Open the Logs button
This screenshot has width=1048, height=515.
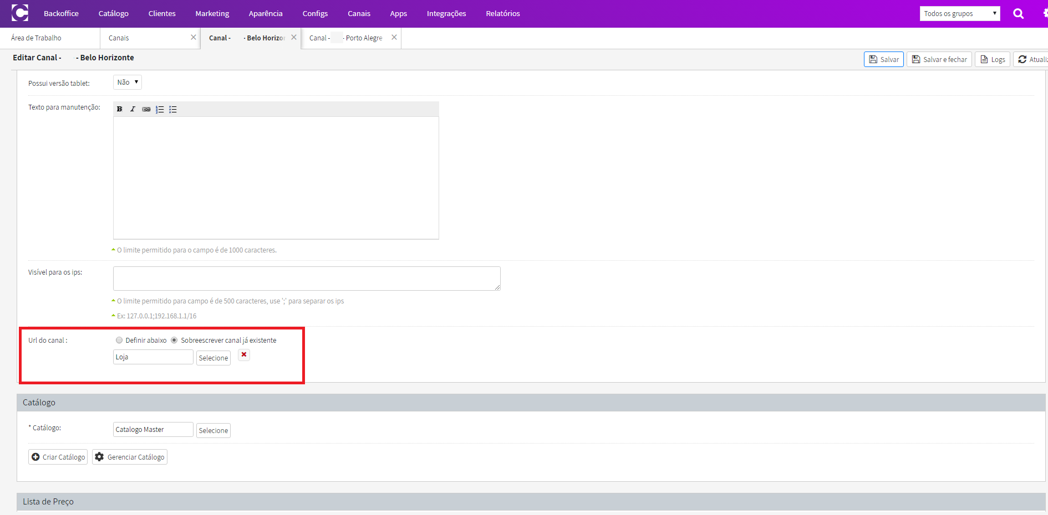coord(993,59)
